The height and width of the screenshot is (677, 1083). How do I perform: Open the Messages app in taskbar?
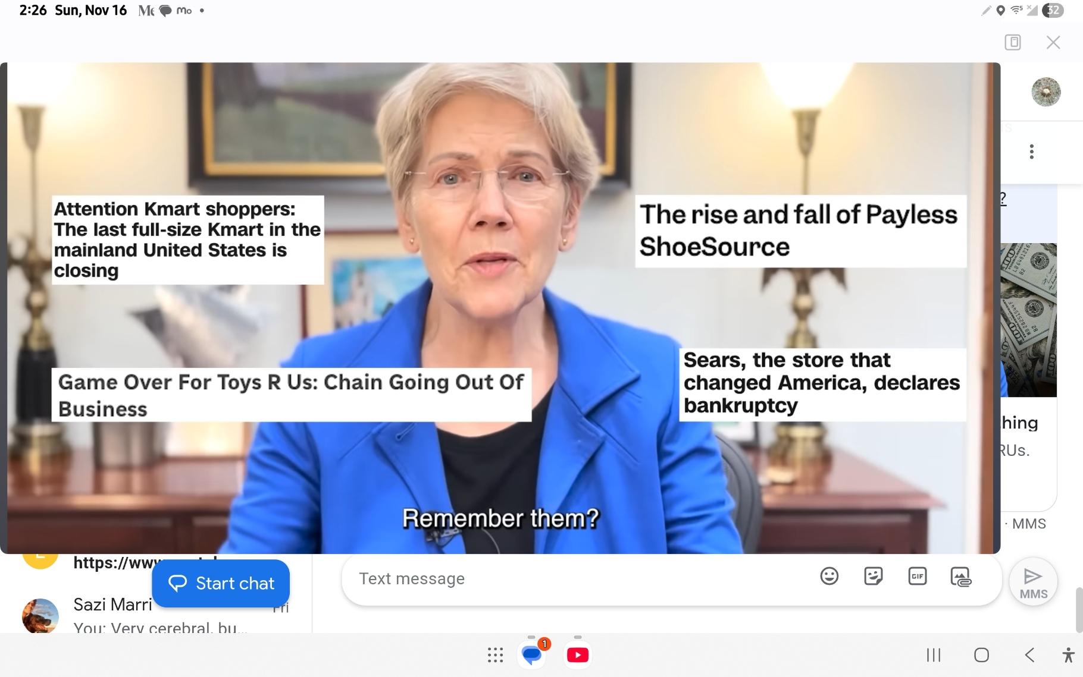pyautogui.click(x=532, y=655)
